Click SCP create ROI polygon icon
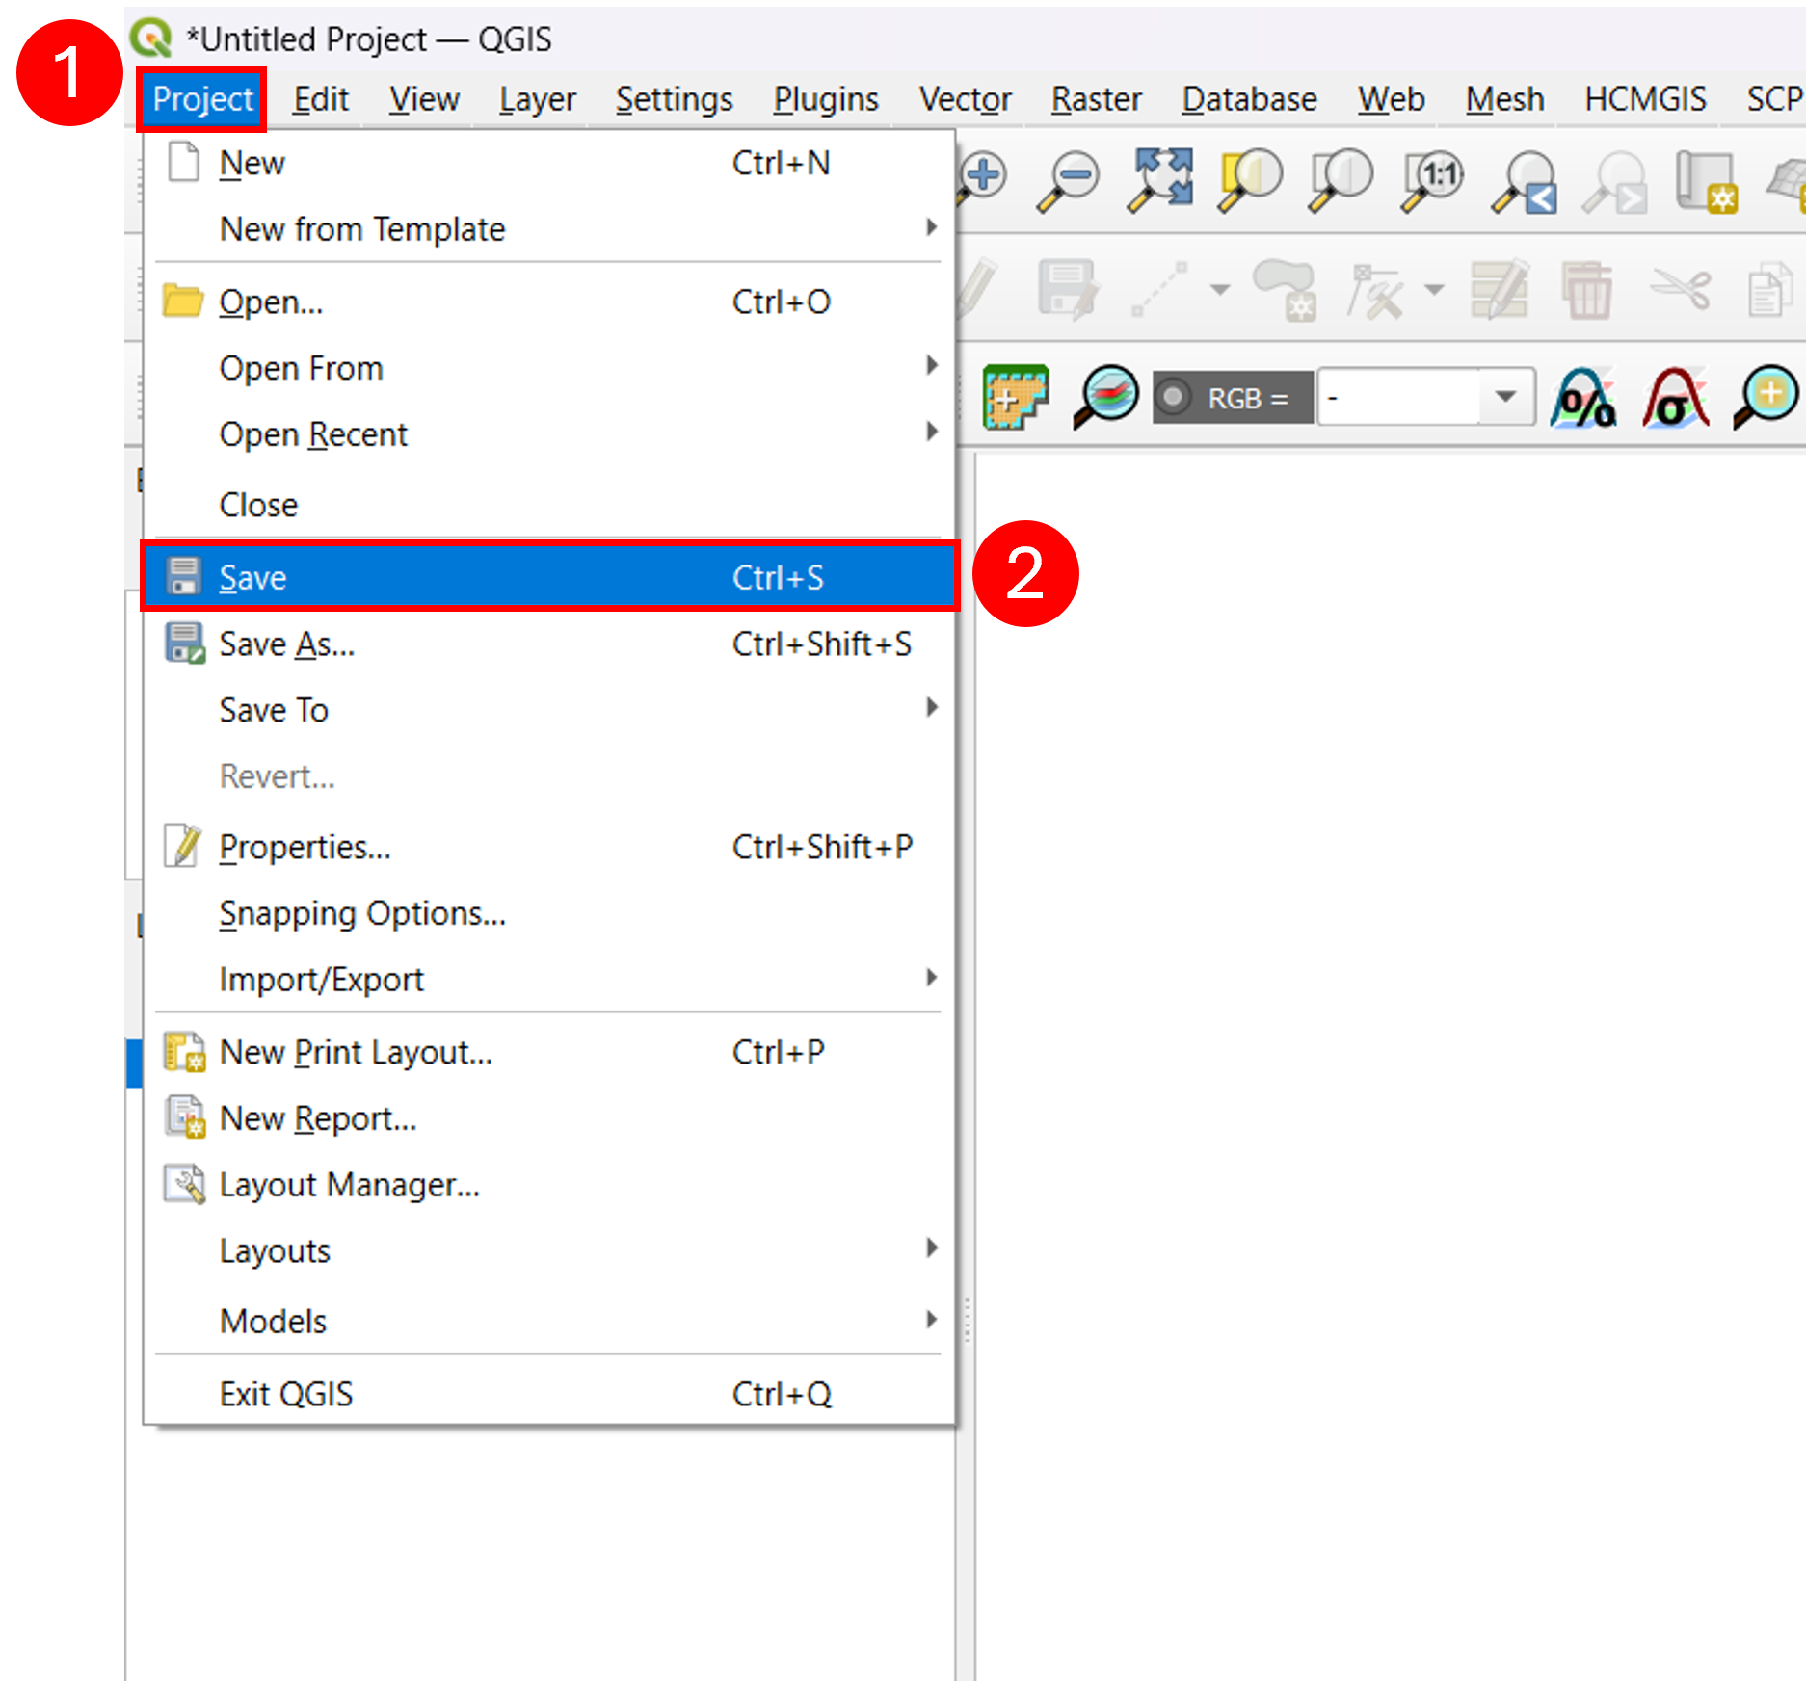This screenshot has width=1806, height=1681. coord(1015,396)
